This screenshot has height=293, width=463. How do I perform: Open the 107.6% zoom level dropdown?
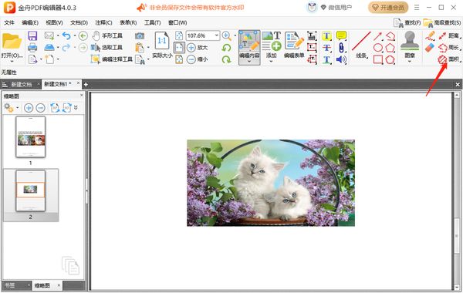(x=217, y=35)
